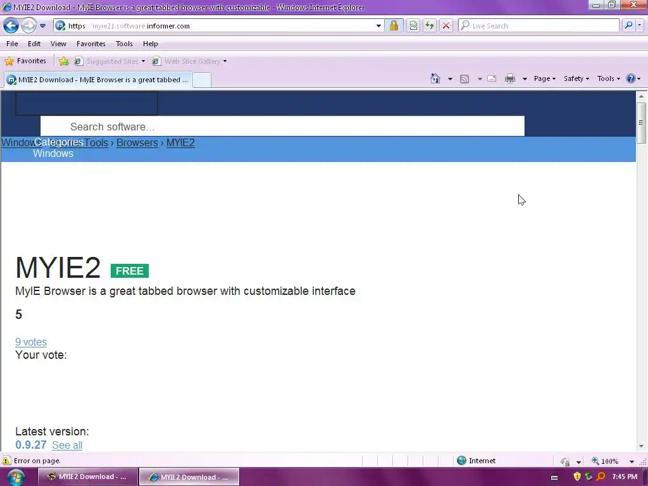Viewport: 648px width, 486px height.
Task: Open the Tools command bar menu
Action: 608,78
